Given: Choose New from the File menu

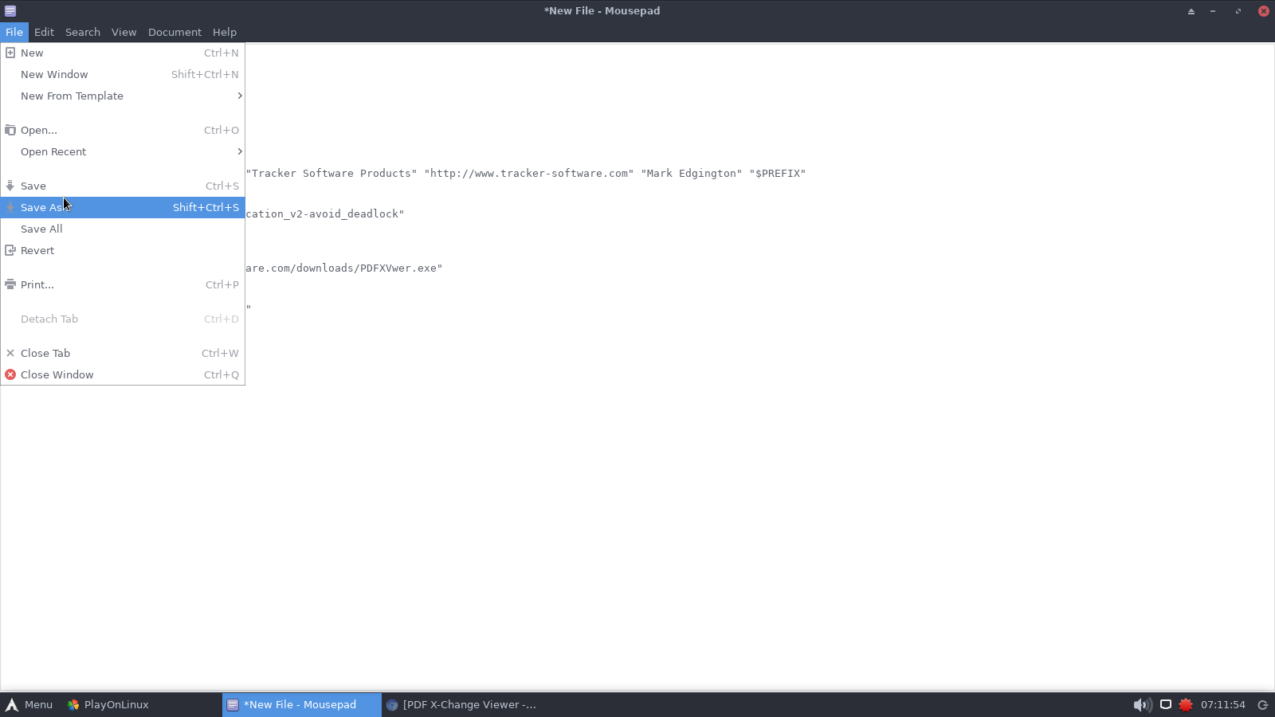Looking at the screenshot, I should 123,53.
